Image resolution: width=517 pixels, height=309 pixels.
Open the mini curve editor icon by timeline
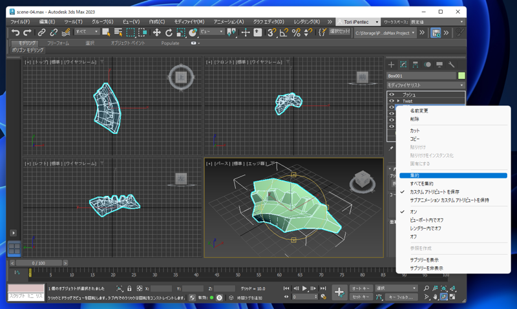(x=17, y=272)
